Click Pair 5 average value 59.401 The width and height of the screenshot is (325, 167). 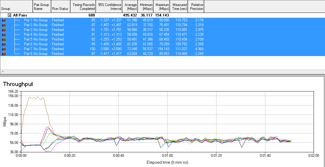coord(132,39)
